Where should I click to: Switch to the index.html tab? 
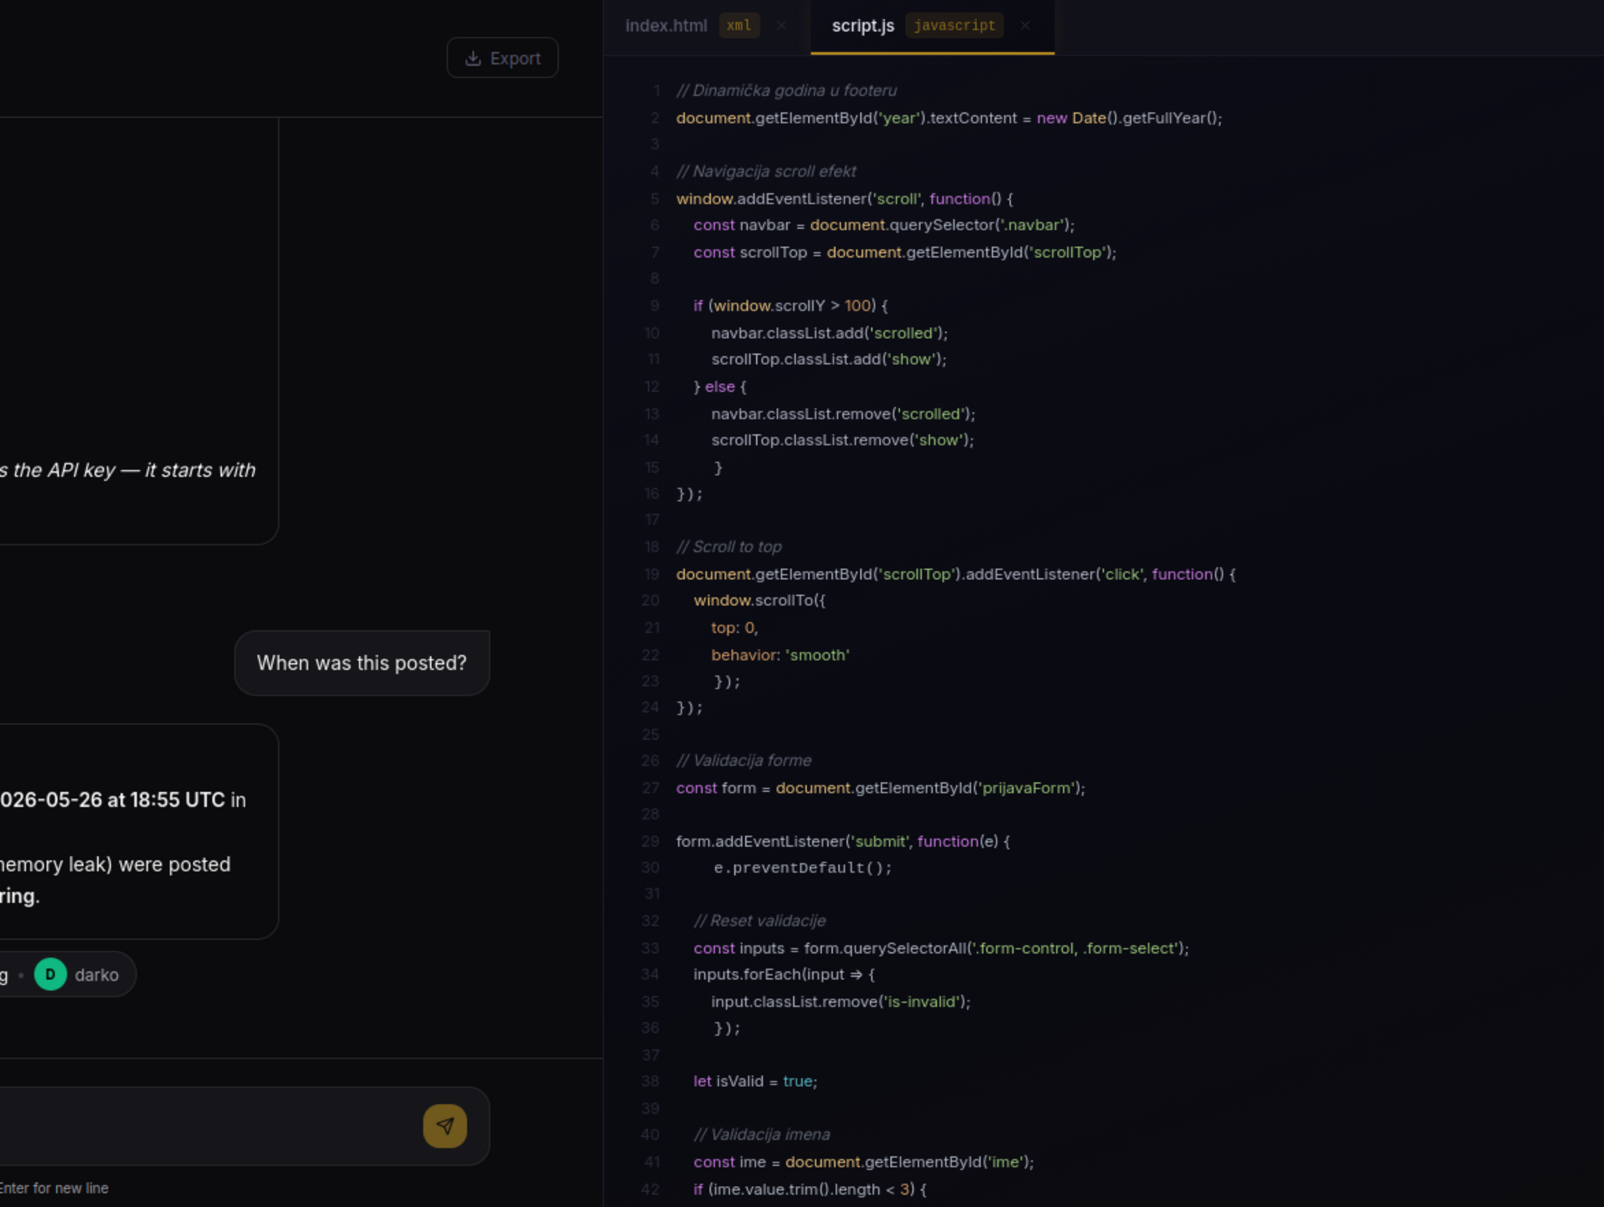666,25
